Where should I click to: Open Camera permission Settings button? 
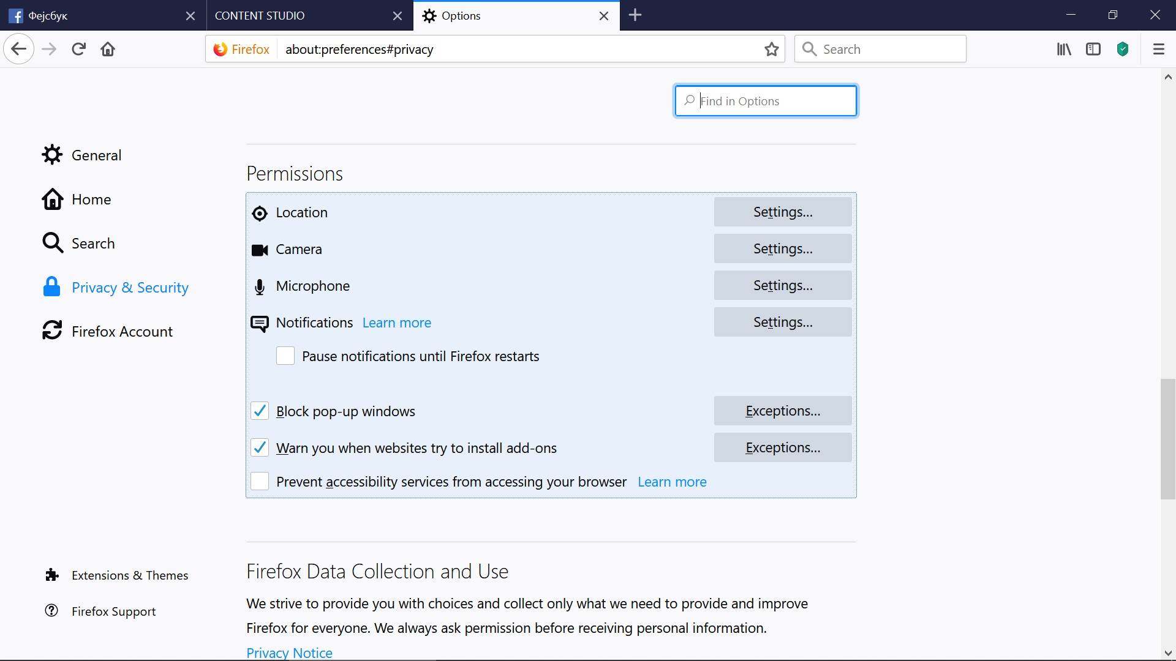point(782,249)
